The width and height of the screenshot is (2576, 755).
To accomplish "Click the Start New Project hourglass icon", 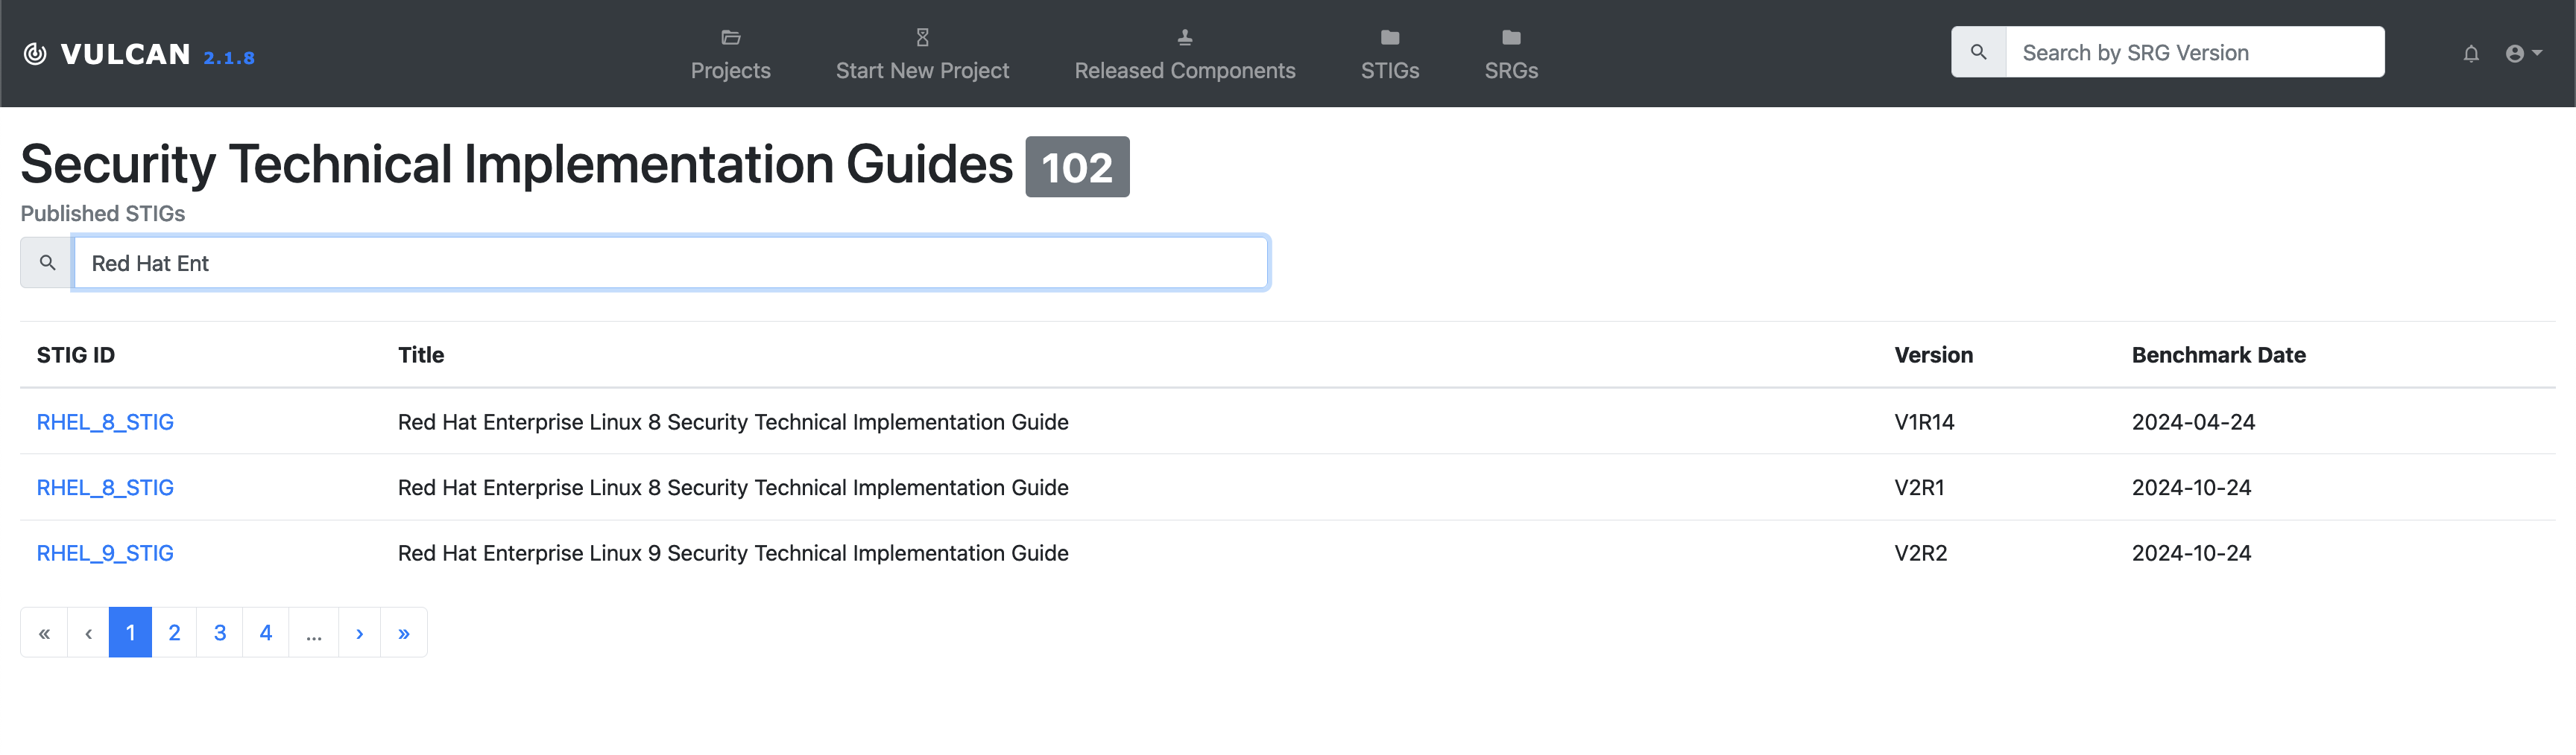I will point(922,38).
